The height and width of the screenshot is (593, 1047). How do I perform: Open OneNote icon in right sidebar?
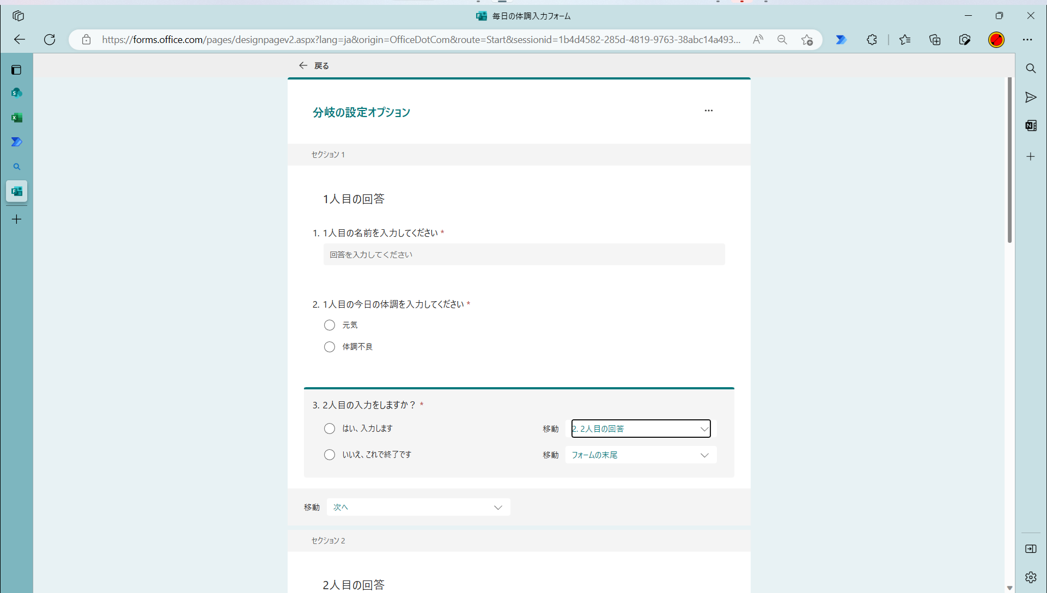(x=1030, y=126)
